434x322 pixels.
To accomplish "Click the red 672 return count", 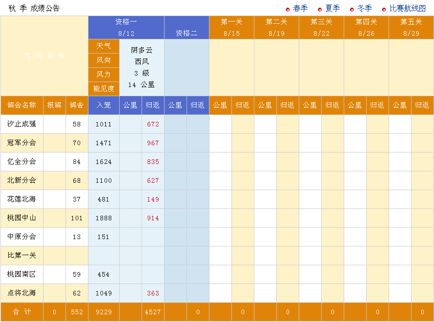I will pyautogui.click(x=153, y=125).
